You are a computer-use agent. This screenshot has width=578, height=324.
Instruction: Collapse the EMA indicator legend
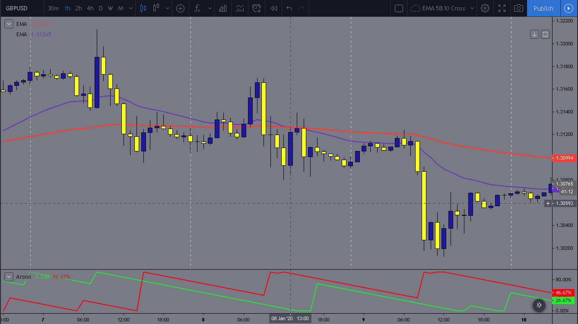click(9, 24)
